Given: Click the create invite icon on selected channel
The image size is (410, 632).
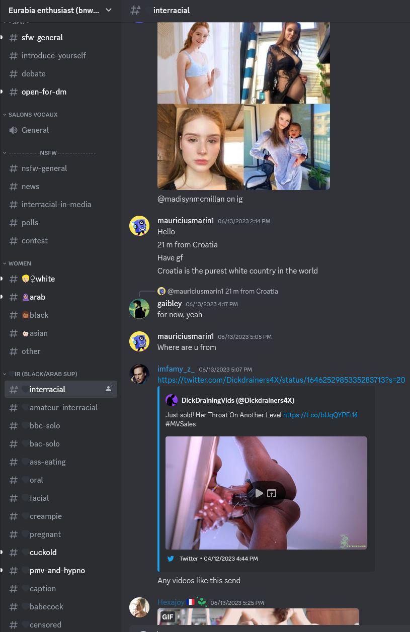Looking at the screenshot, I should pos(109,389).
